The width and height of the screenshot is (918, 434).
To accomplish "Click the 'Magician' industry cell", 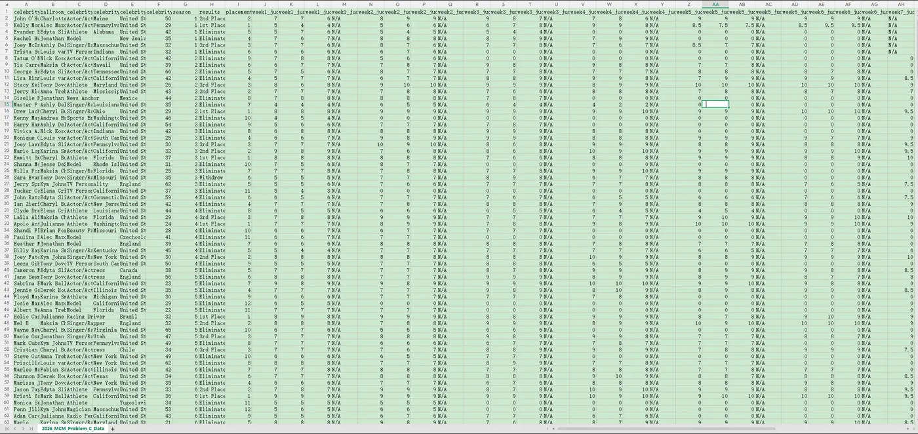I will pyautogui.click(x=79, y=408).
